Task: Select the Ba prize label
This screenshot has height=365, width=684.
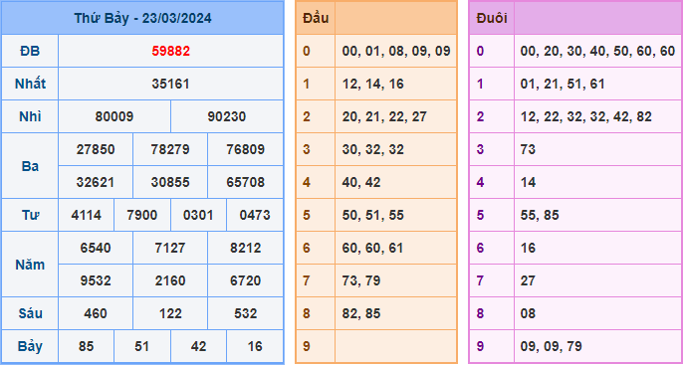Action: [x=30, y=166]
